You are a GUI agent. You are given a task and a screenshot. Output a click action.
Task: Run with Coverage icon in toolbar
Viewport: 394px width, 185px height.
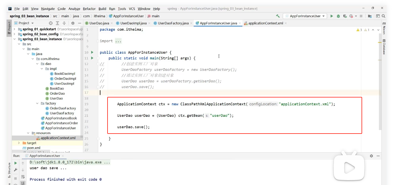(345, 16)
